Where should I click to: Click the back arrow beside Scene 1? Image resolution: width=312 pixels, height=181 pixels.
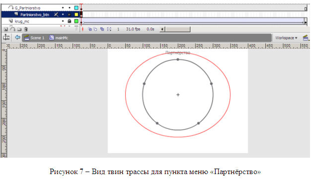[18, 37]
